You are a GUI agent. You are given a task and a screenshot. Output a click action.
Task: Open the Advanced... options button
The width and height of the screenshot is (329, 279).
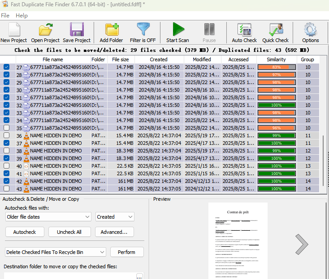[114, 232]
